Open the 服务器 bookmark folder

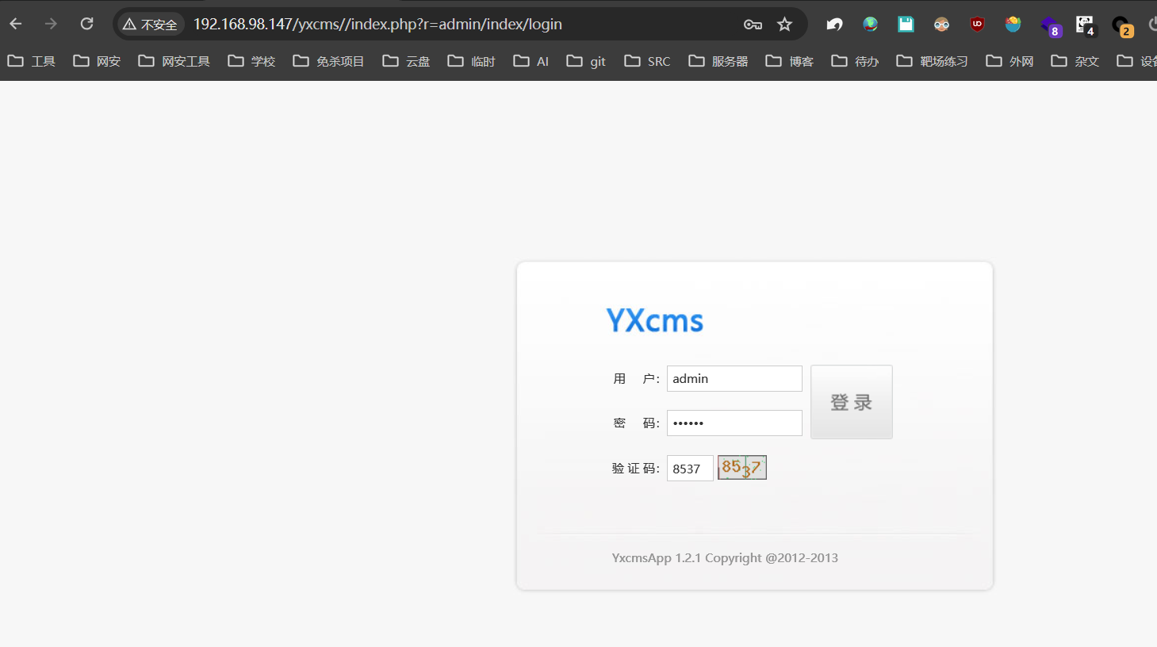click(x=718, y=61)
